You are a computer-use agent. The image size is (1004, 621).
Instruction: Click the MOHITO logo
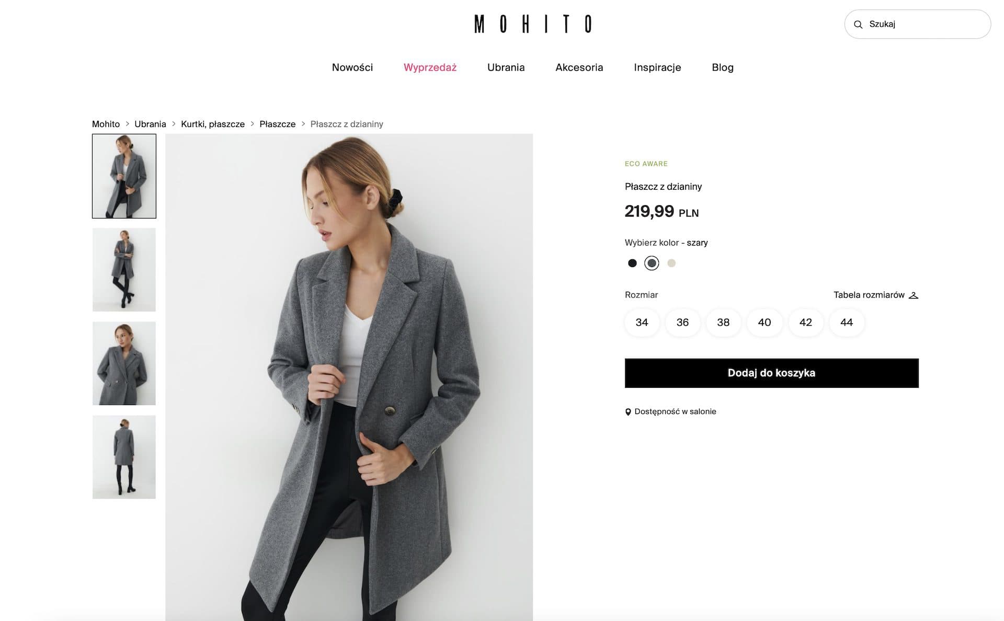(x=533, y=24)
